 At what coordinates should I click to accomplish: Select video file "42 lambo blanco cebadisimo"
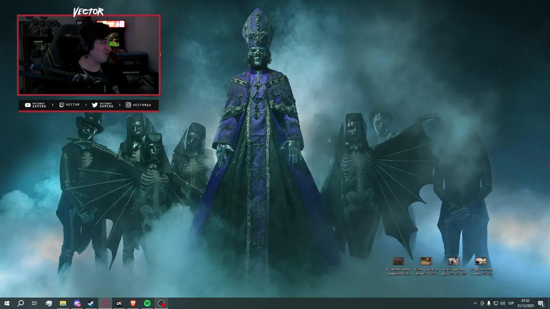[398, 267]
